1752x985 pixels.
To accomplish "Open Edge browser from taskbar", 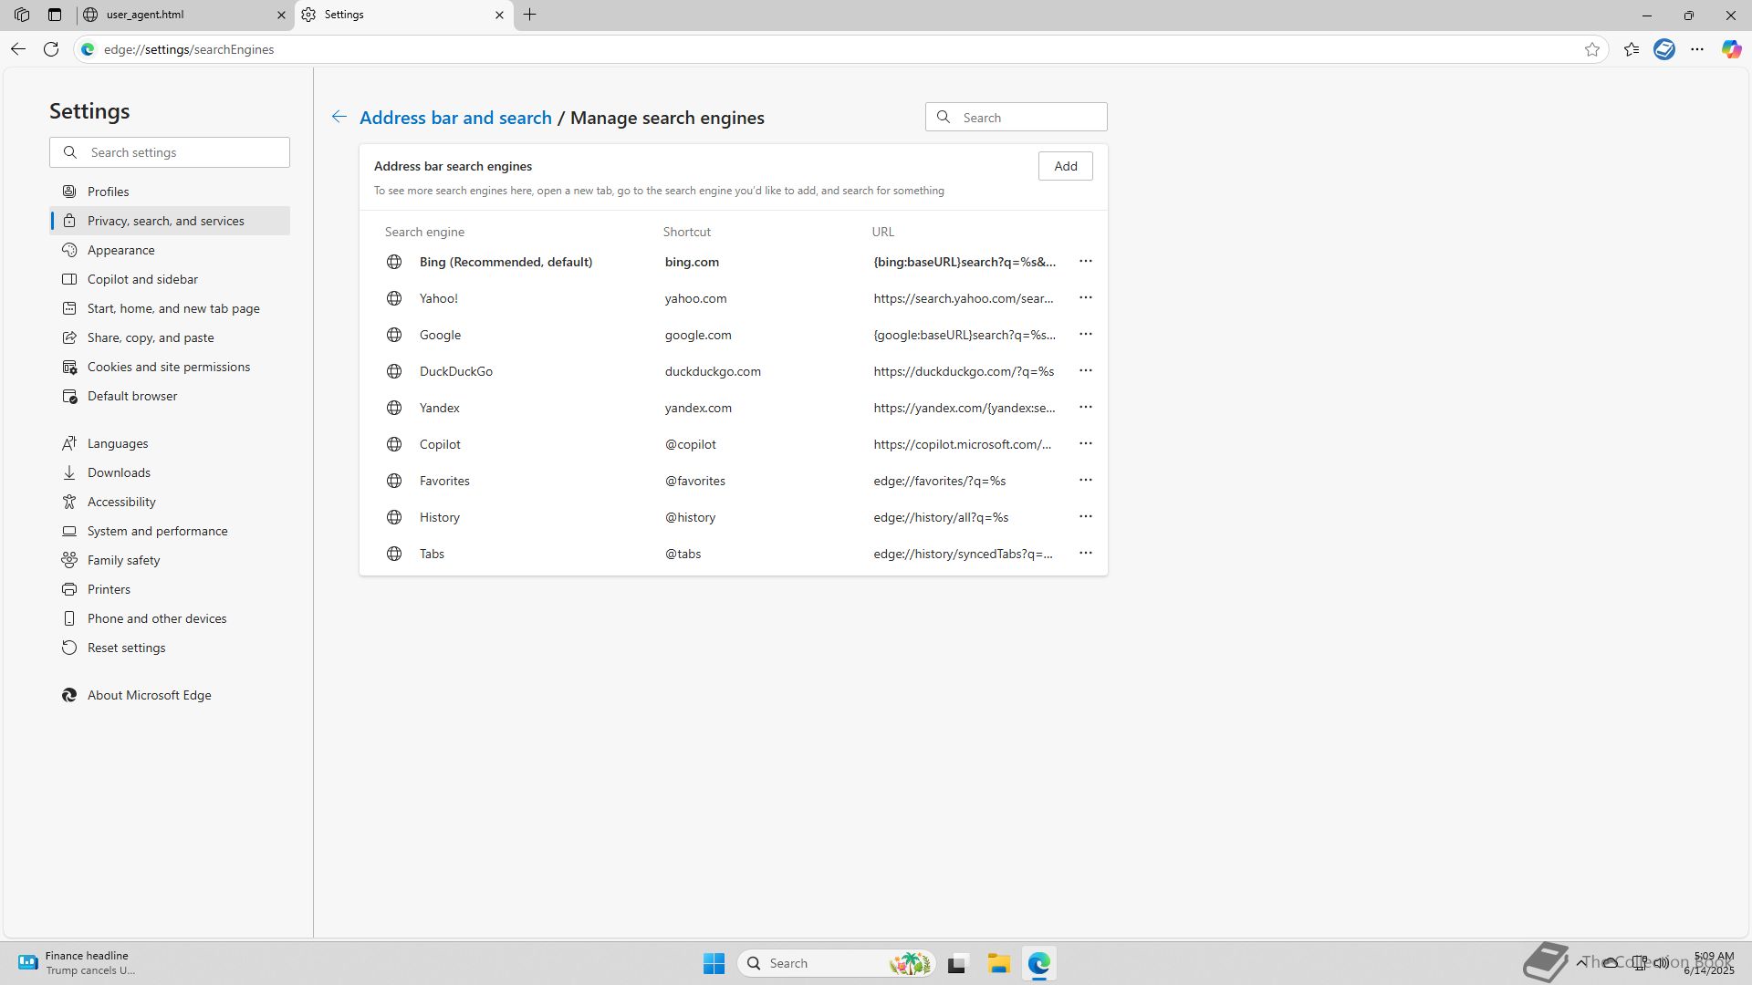I will point(1039,963).
